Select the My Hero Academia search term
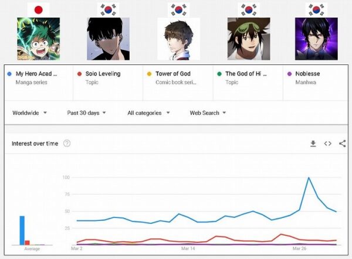Viewport: 352px width, 259px height. (x=36, y=74)
